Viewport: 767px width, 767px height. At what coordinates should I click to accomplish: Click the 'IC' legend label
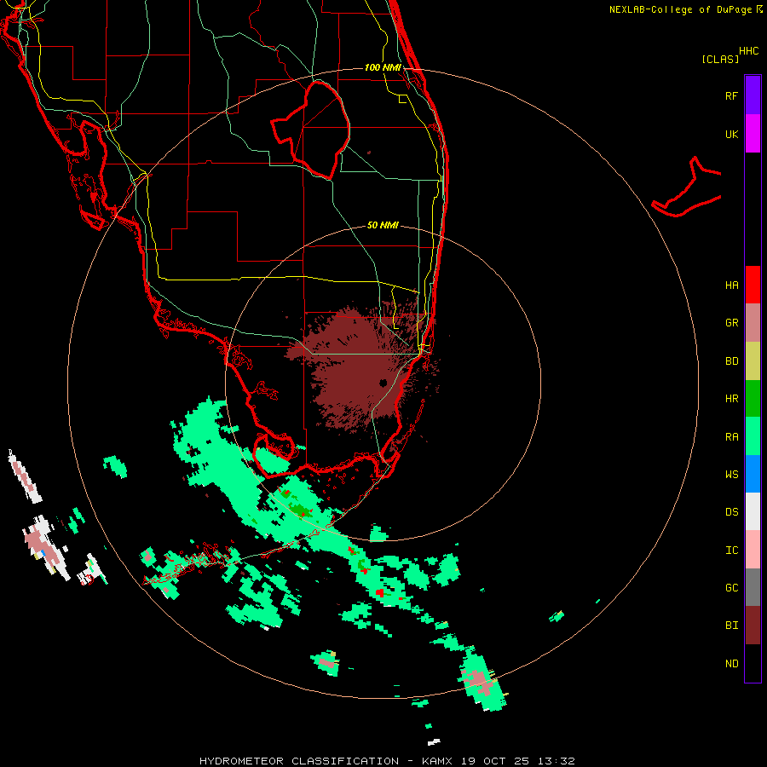731,551
